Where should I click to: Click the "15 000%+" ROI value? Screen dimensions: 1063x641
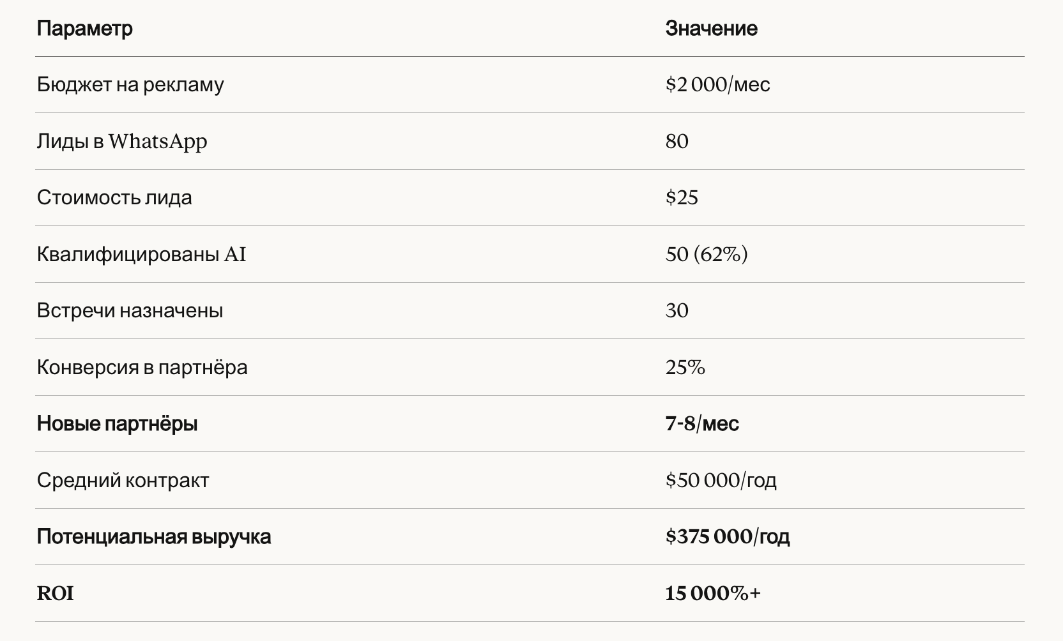[x=713, y=594]
